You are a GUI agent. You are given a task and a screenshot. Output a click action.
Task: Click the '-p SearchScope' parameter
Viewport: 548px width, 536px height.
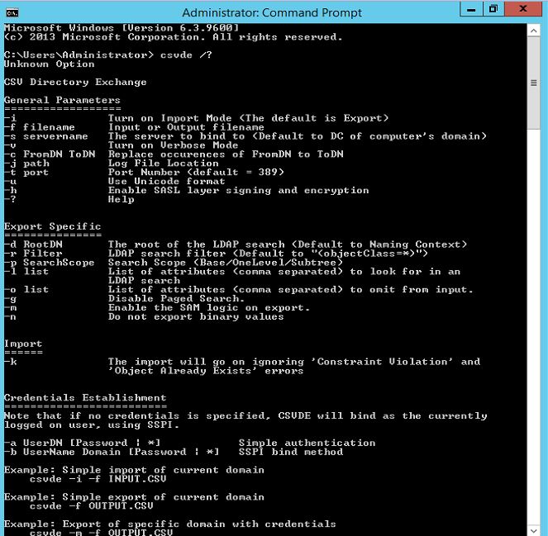[50, 263]
